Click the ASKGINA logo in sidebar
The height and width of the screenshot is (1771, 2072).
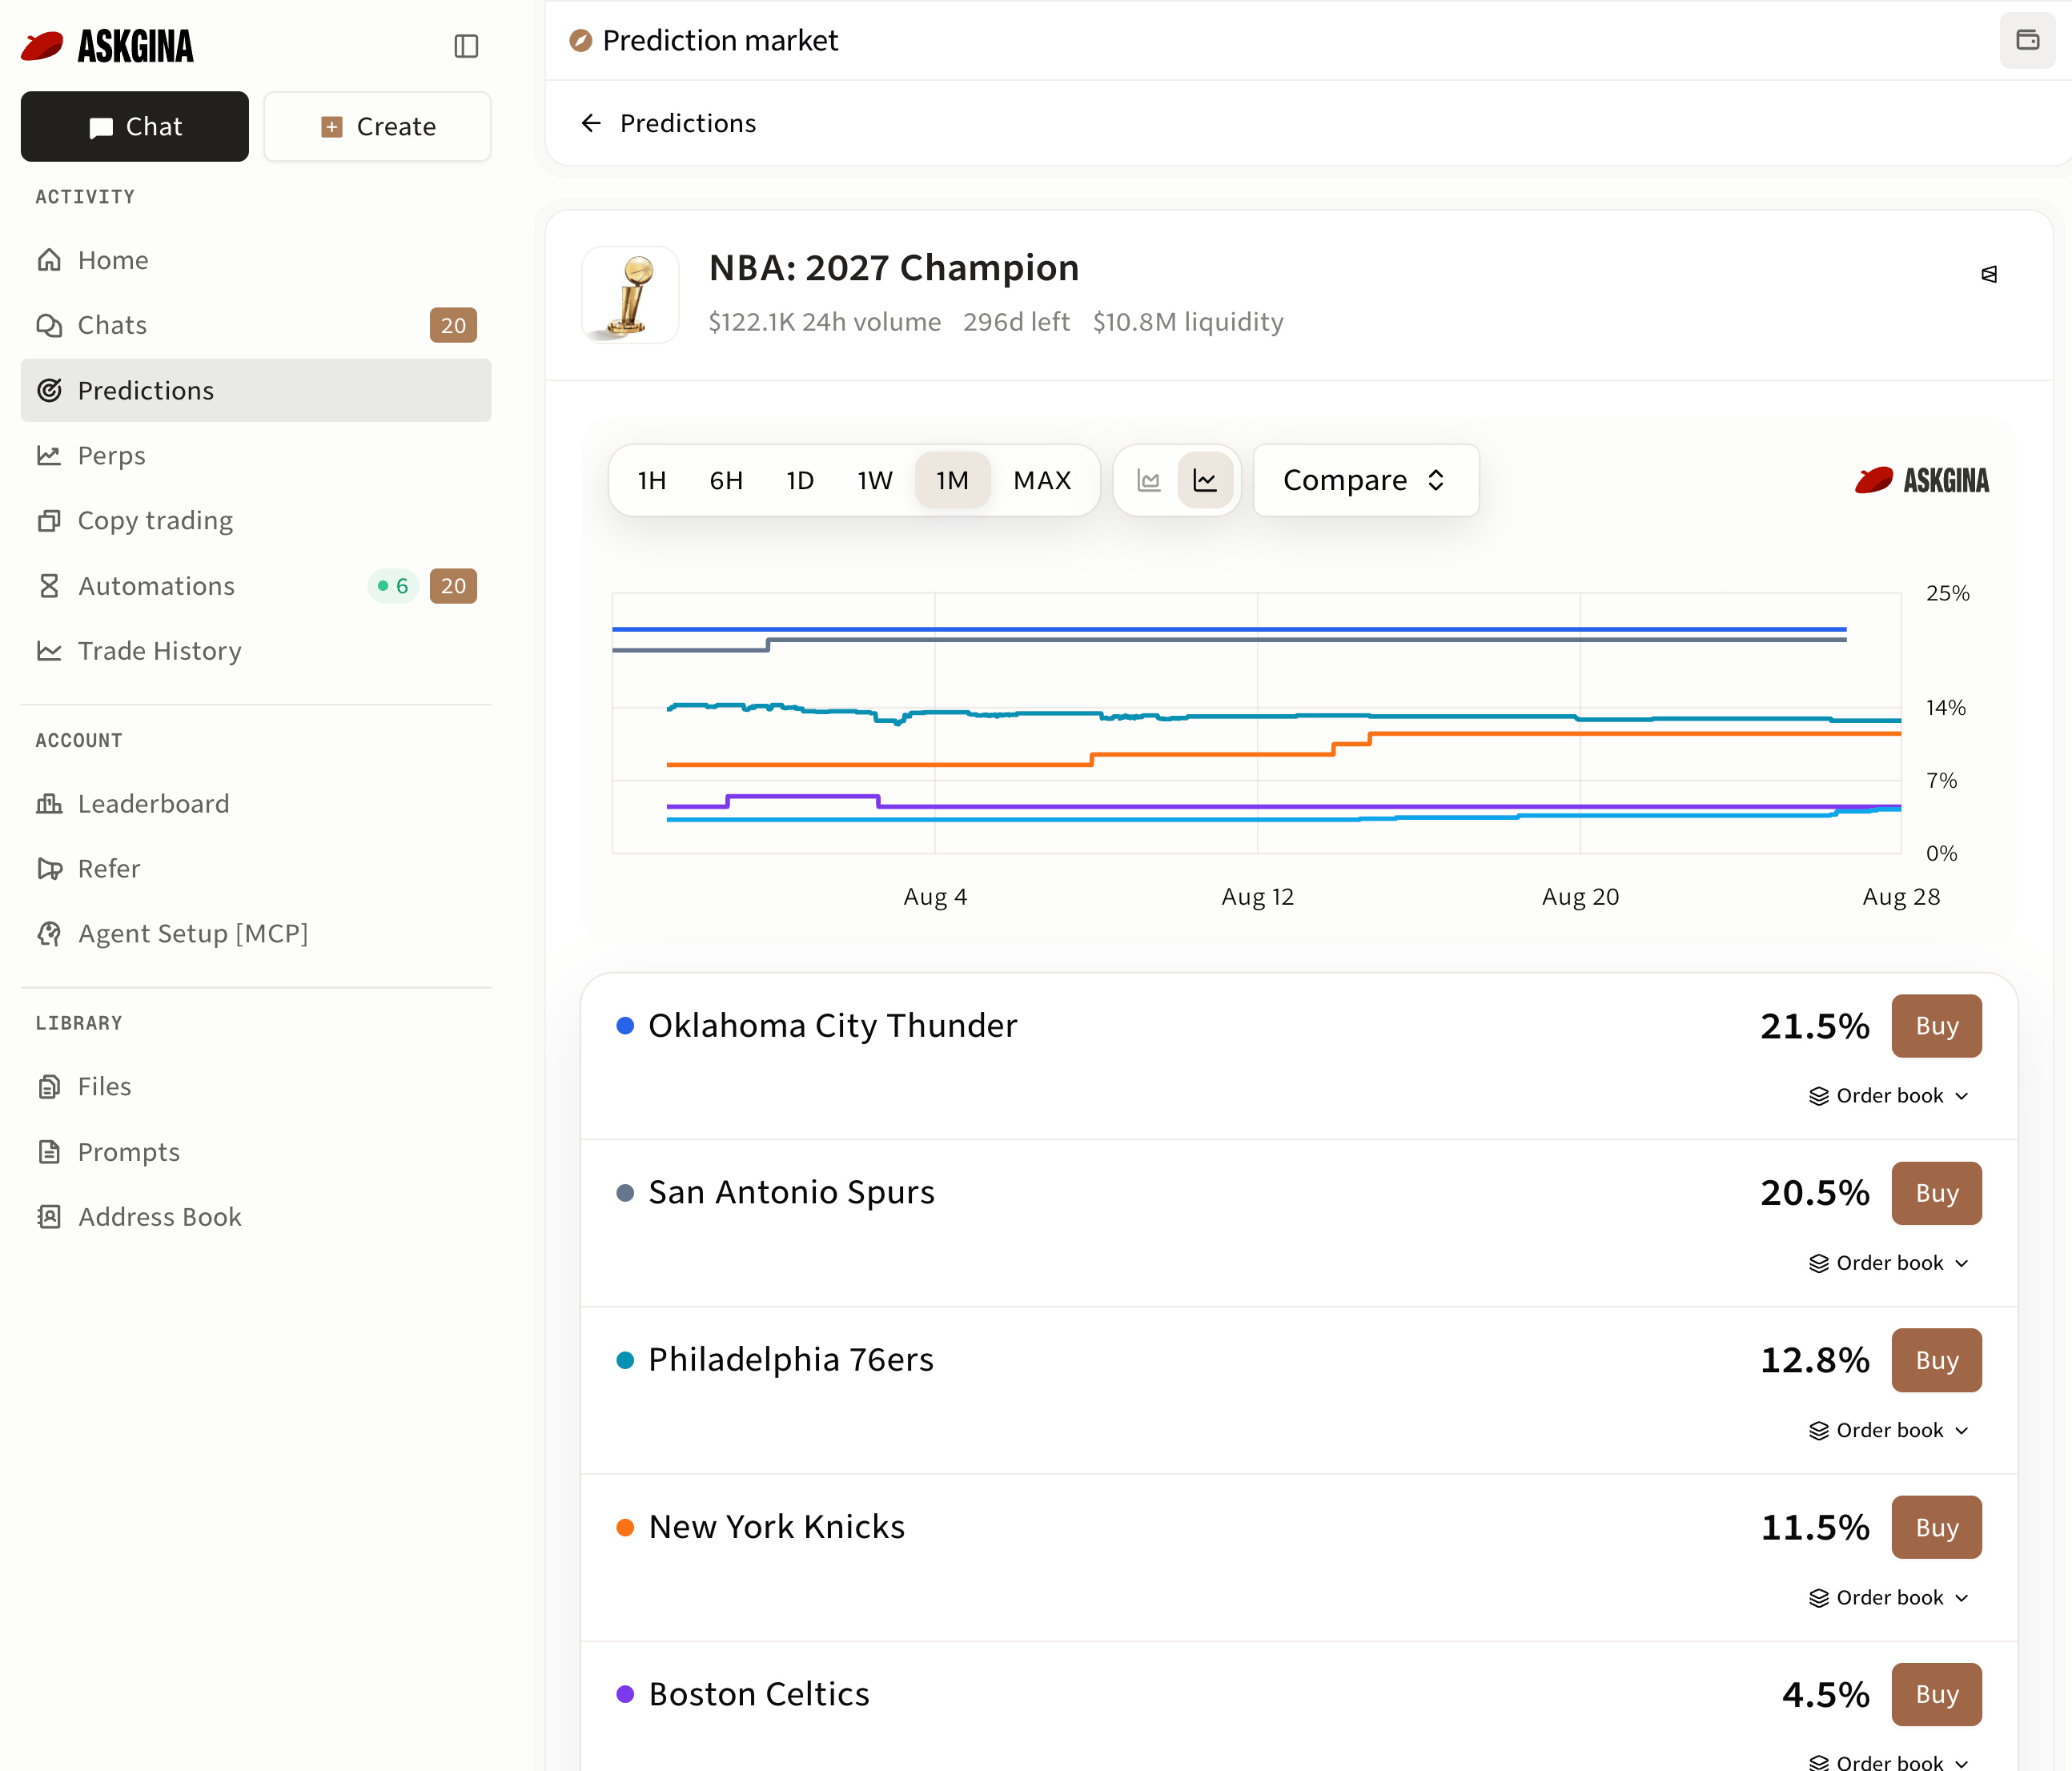coord(107,46)
